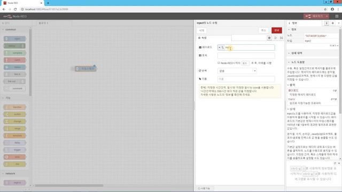Select the inject node in the palette
Image resolution: width=342 pixels, height=192 pixels.
14,39
